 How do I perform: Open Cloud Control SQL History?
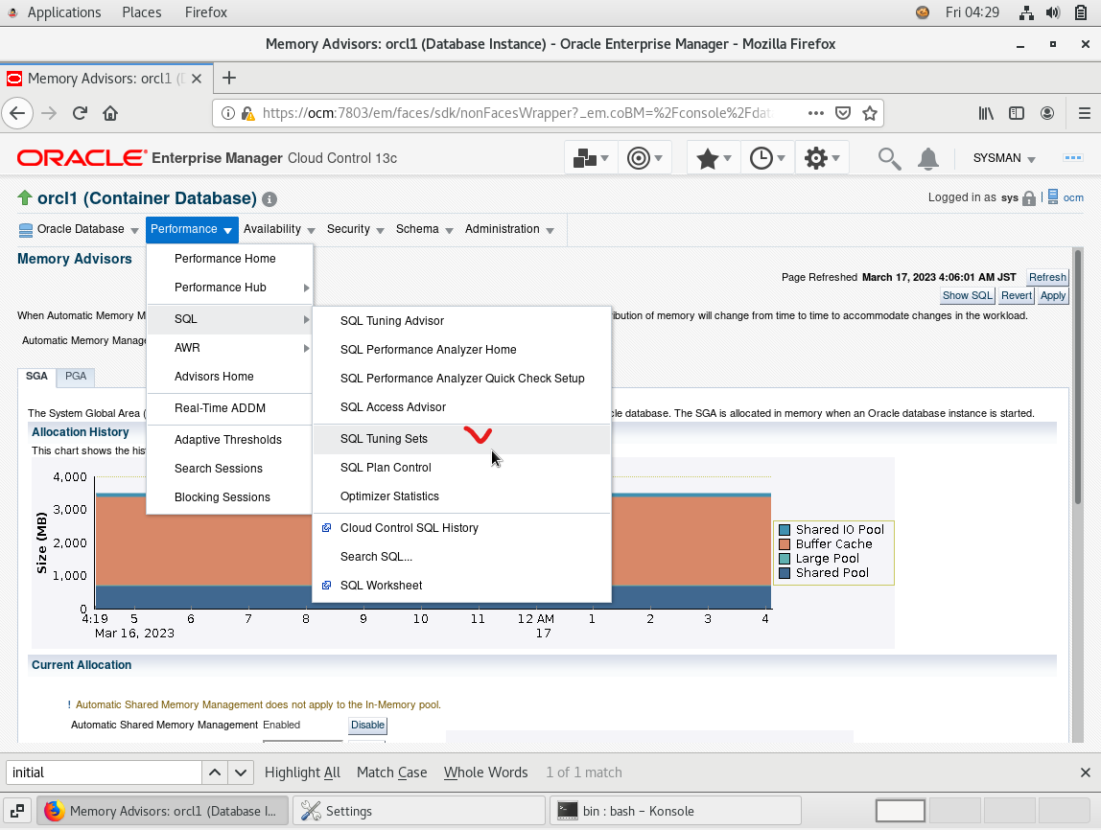click(x=461, y=528)
